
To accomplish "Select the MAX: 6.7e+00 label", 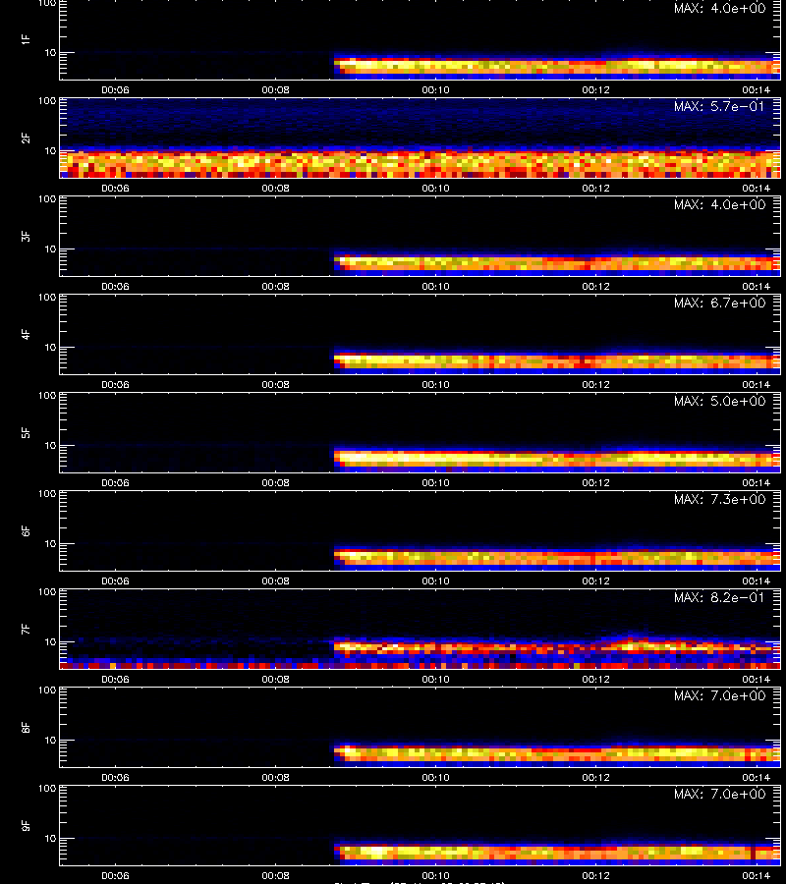I will [719, 303].
